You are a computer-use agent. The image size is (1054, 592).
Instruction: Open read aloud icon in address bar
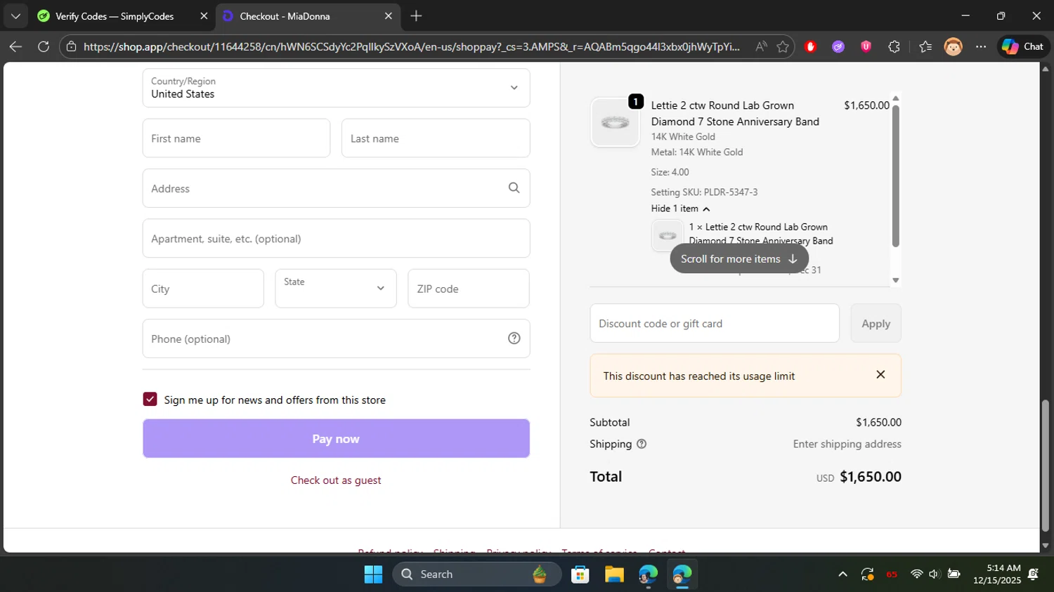tap(761, 46)
